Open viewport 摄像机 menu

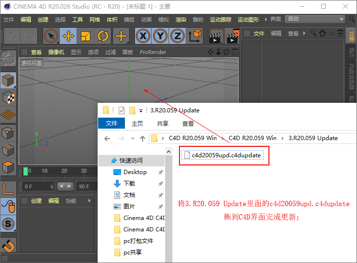pos(56,52)
